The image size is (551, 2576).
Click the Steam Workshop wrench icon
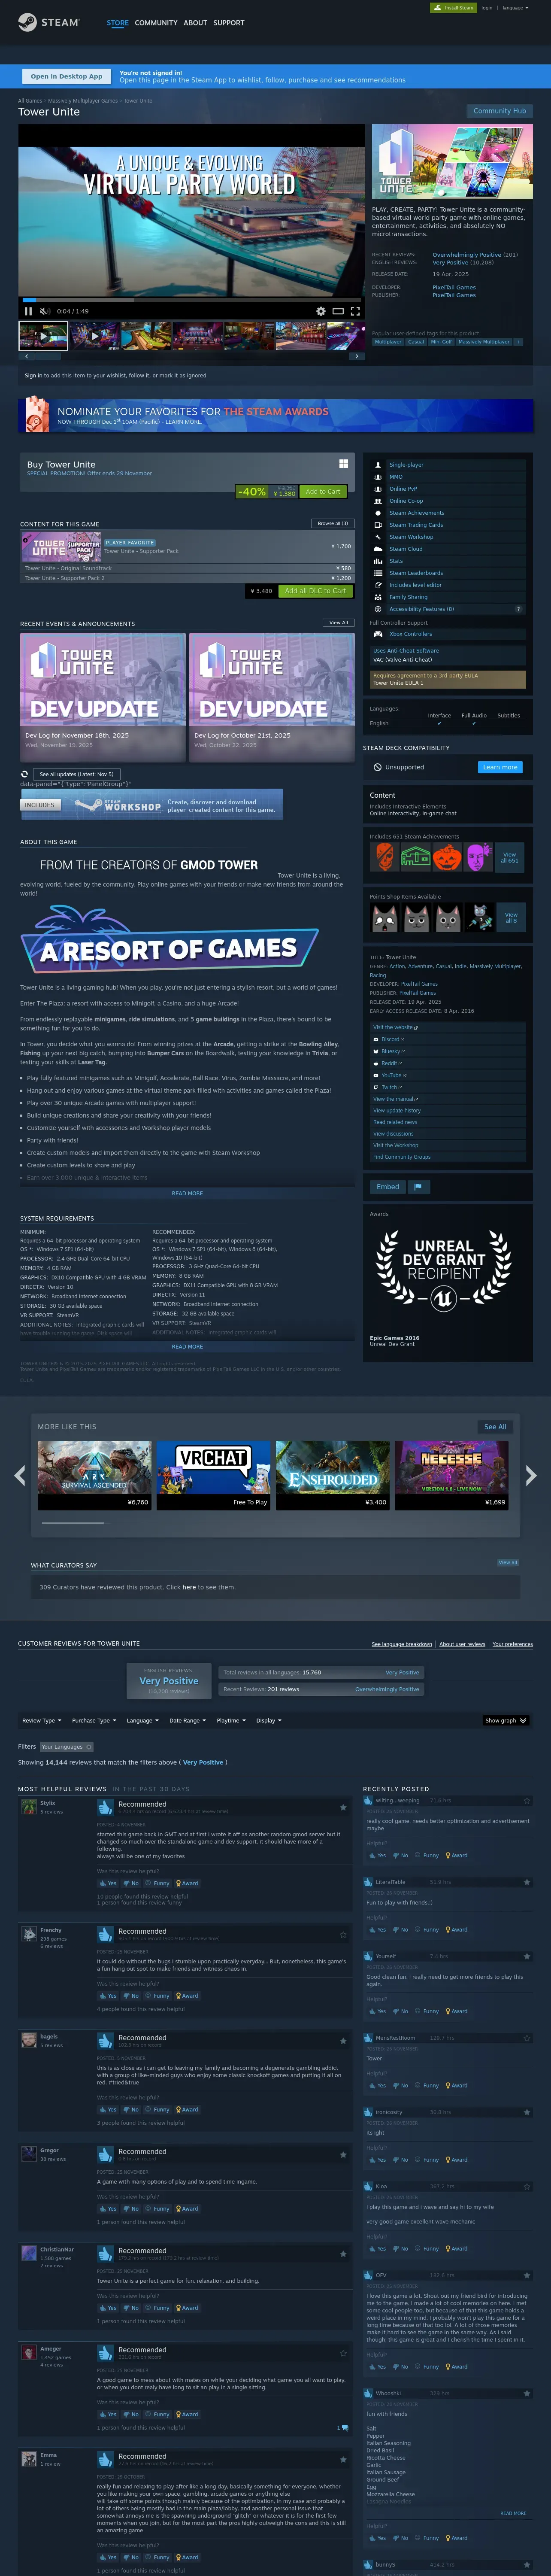click(x=378, y=537)
